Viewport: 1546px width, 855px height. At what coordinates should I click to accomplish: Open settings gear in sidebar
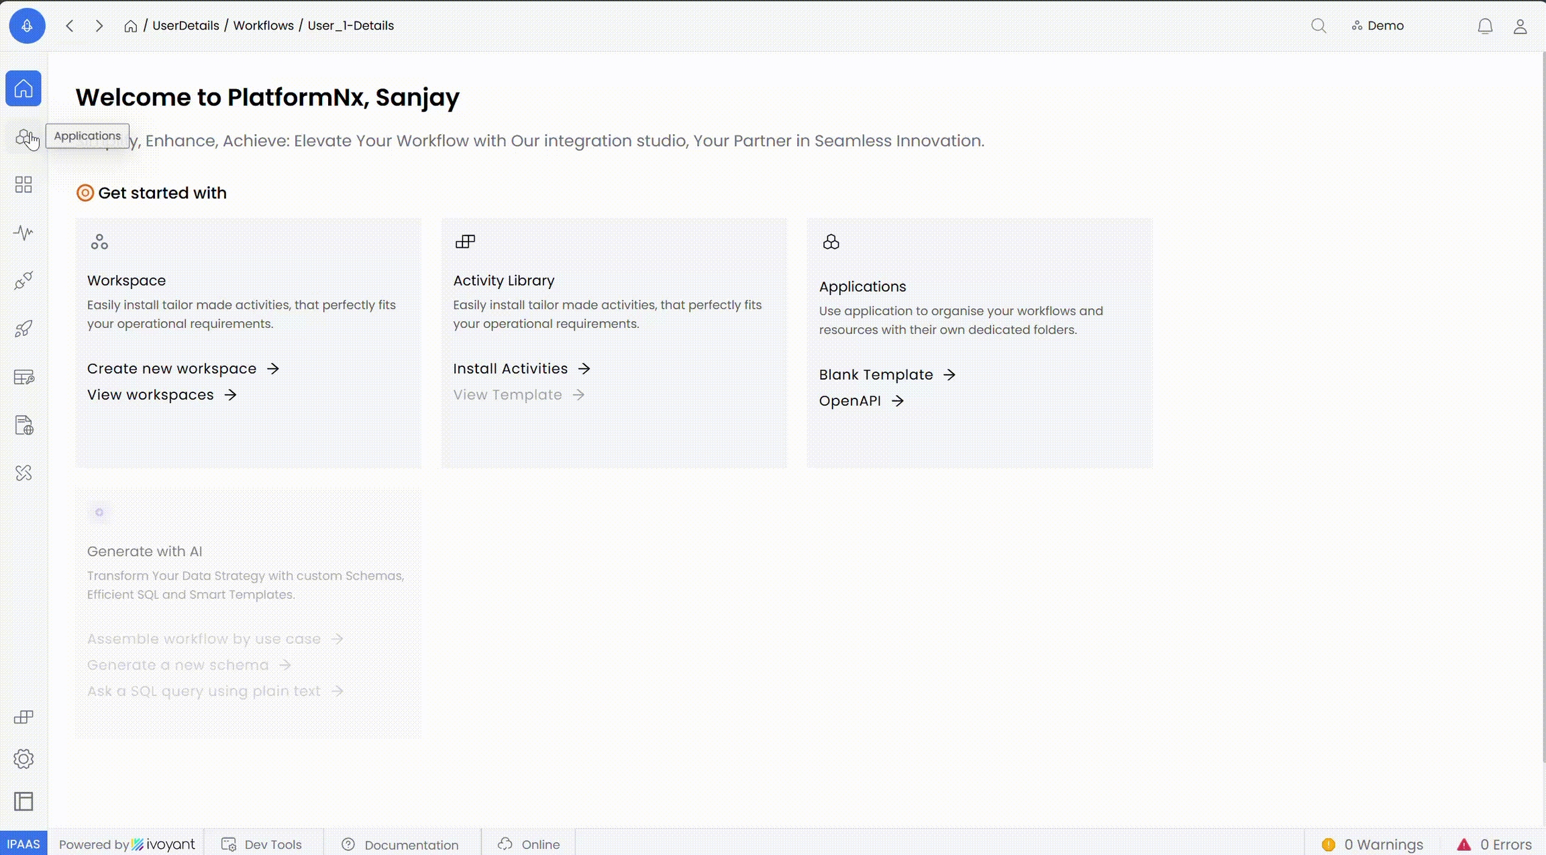click(23, 759)
